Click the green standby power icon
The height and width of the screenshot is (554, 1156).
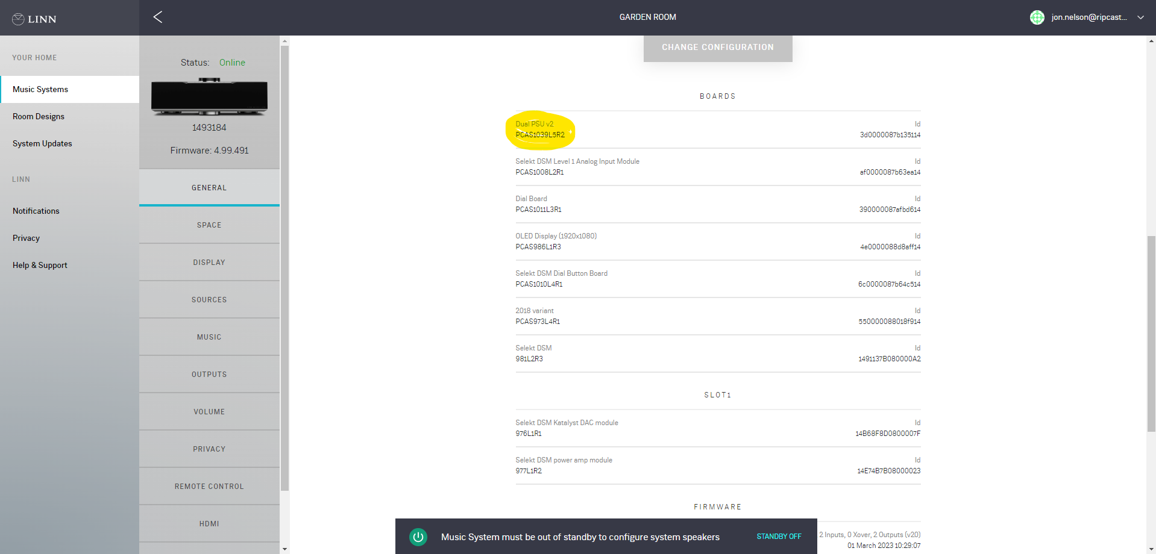pos(418,537)
